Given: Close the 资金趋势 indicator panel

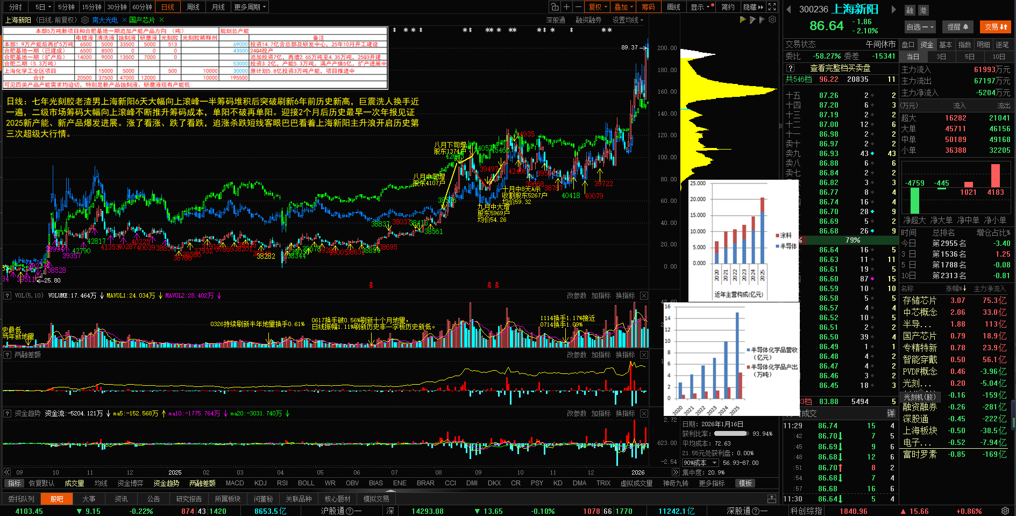Looking at the screenshot, I should [644, 413].
